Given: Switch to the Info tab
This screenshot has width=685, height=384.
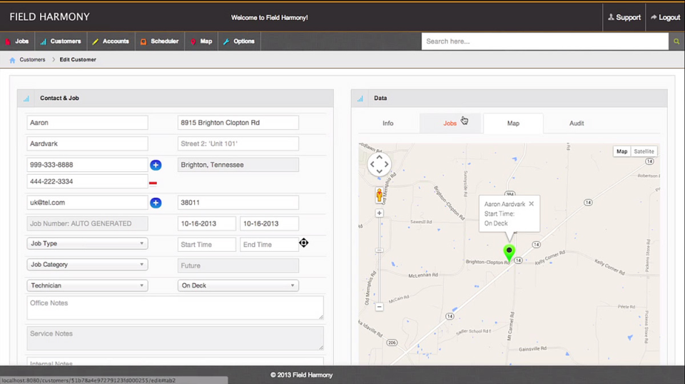Looking at the screenshot, I should tap(388, 123).
